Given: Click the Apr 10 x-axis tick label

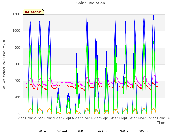Looking at the screenshot, I should pos(108,118).
